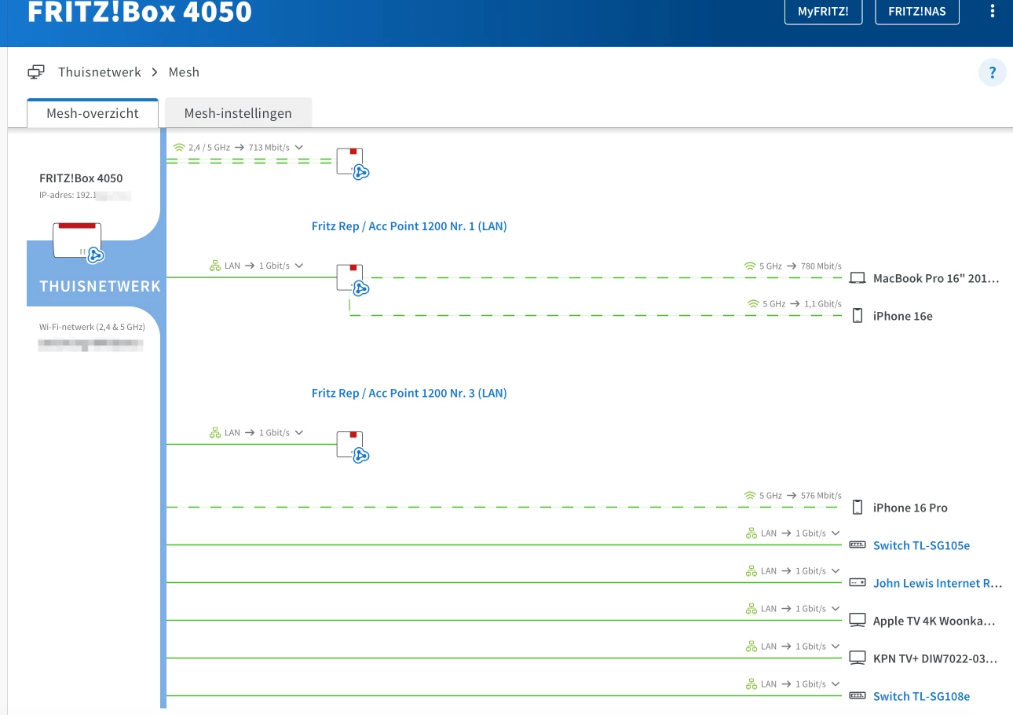Image resolution: width=1013 pixels, height=715 pixels.
Task: Click the 1,1 Gbit/s speed value
Action: point(823,304)
